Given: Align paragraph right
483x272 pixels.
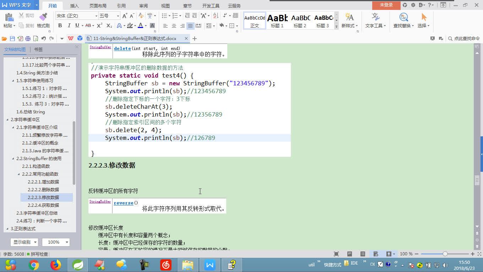Looking at the screenshot, I should point(182,26).
